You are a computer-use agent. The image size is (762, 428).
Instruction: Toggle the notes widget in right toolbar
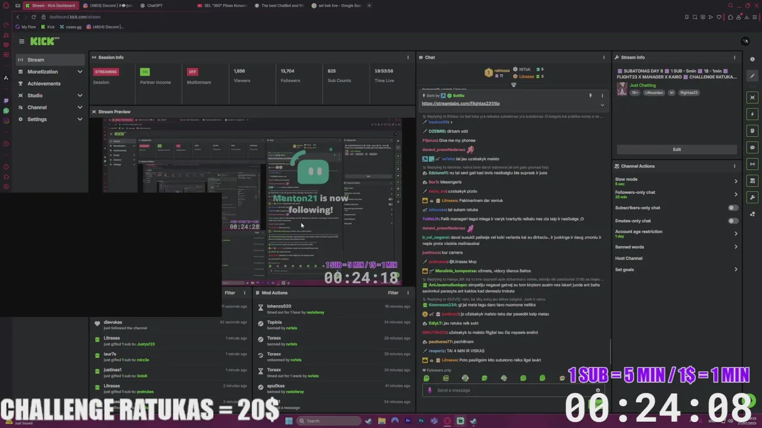[752, 131]
